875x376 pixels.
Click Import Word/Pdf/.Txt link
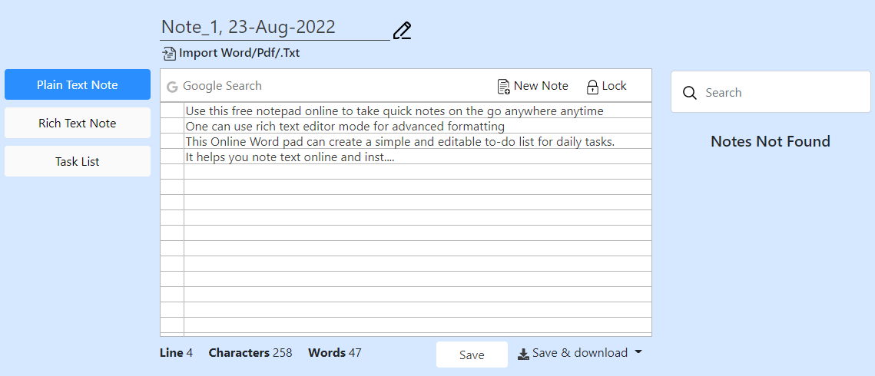click(x=239, y=53)
